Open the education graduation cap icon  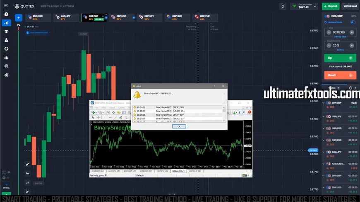click(6, 31)
